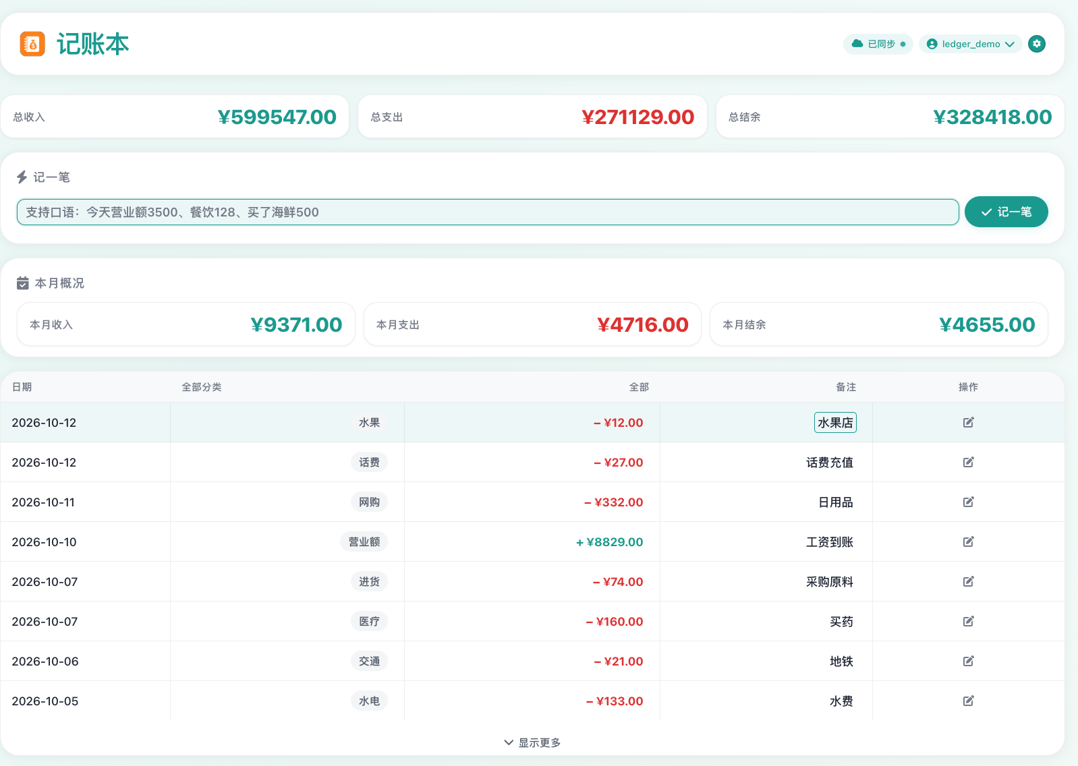This screenshot has height=766, width=1078.
Task: Click the calendar icon beside 本月概况
Action: 23,283
